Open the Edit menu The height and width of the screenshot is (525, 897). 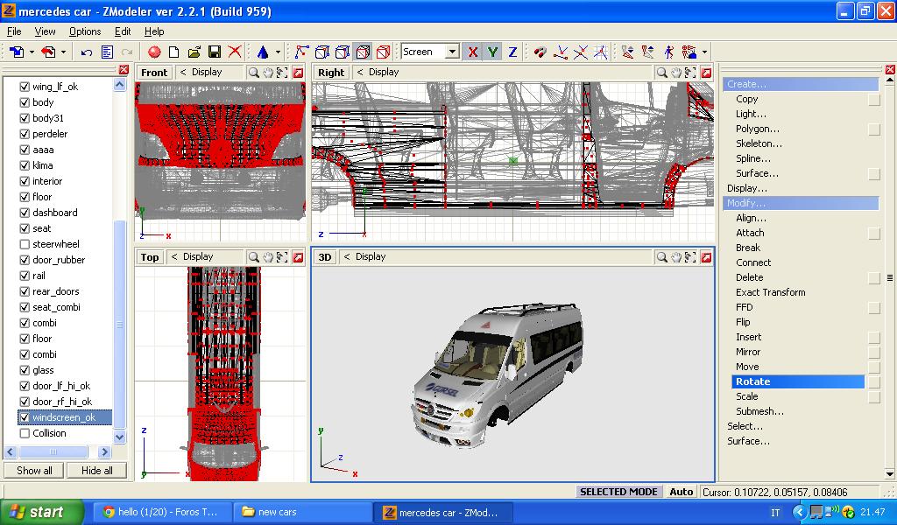pyautogui.click(x=123, y=31)
